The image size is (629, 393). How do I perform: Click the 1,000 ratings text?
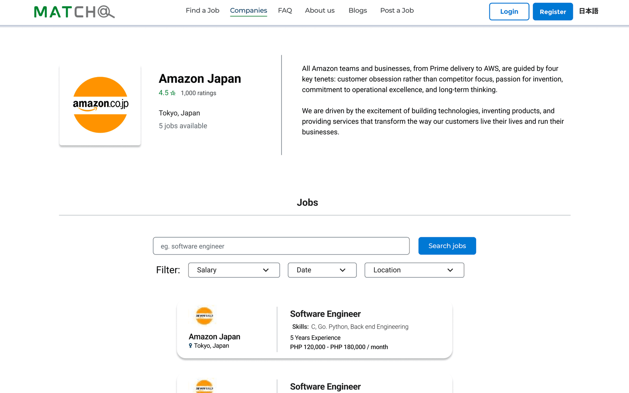click(x=198, y=93)
